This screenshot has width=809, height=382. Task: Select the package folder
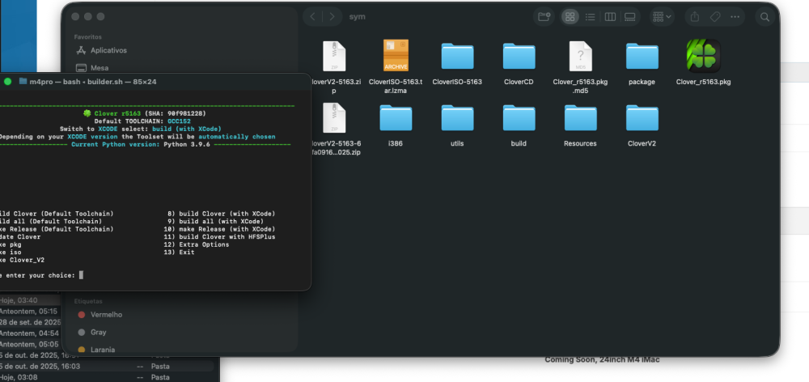click(x=642, y=56)
